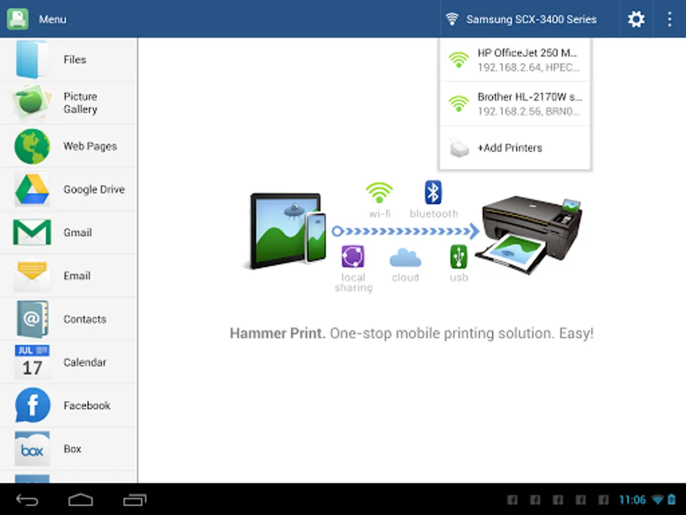Open the Picture Gallery label
This screenshot has width=686, height=515.
coord(80,103)
